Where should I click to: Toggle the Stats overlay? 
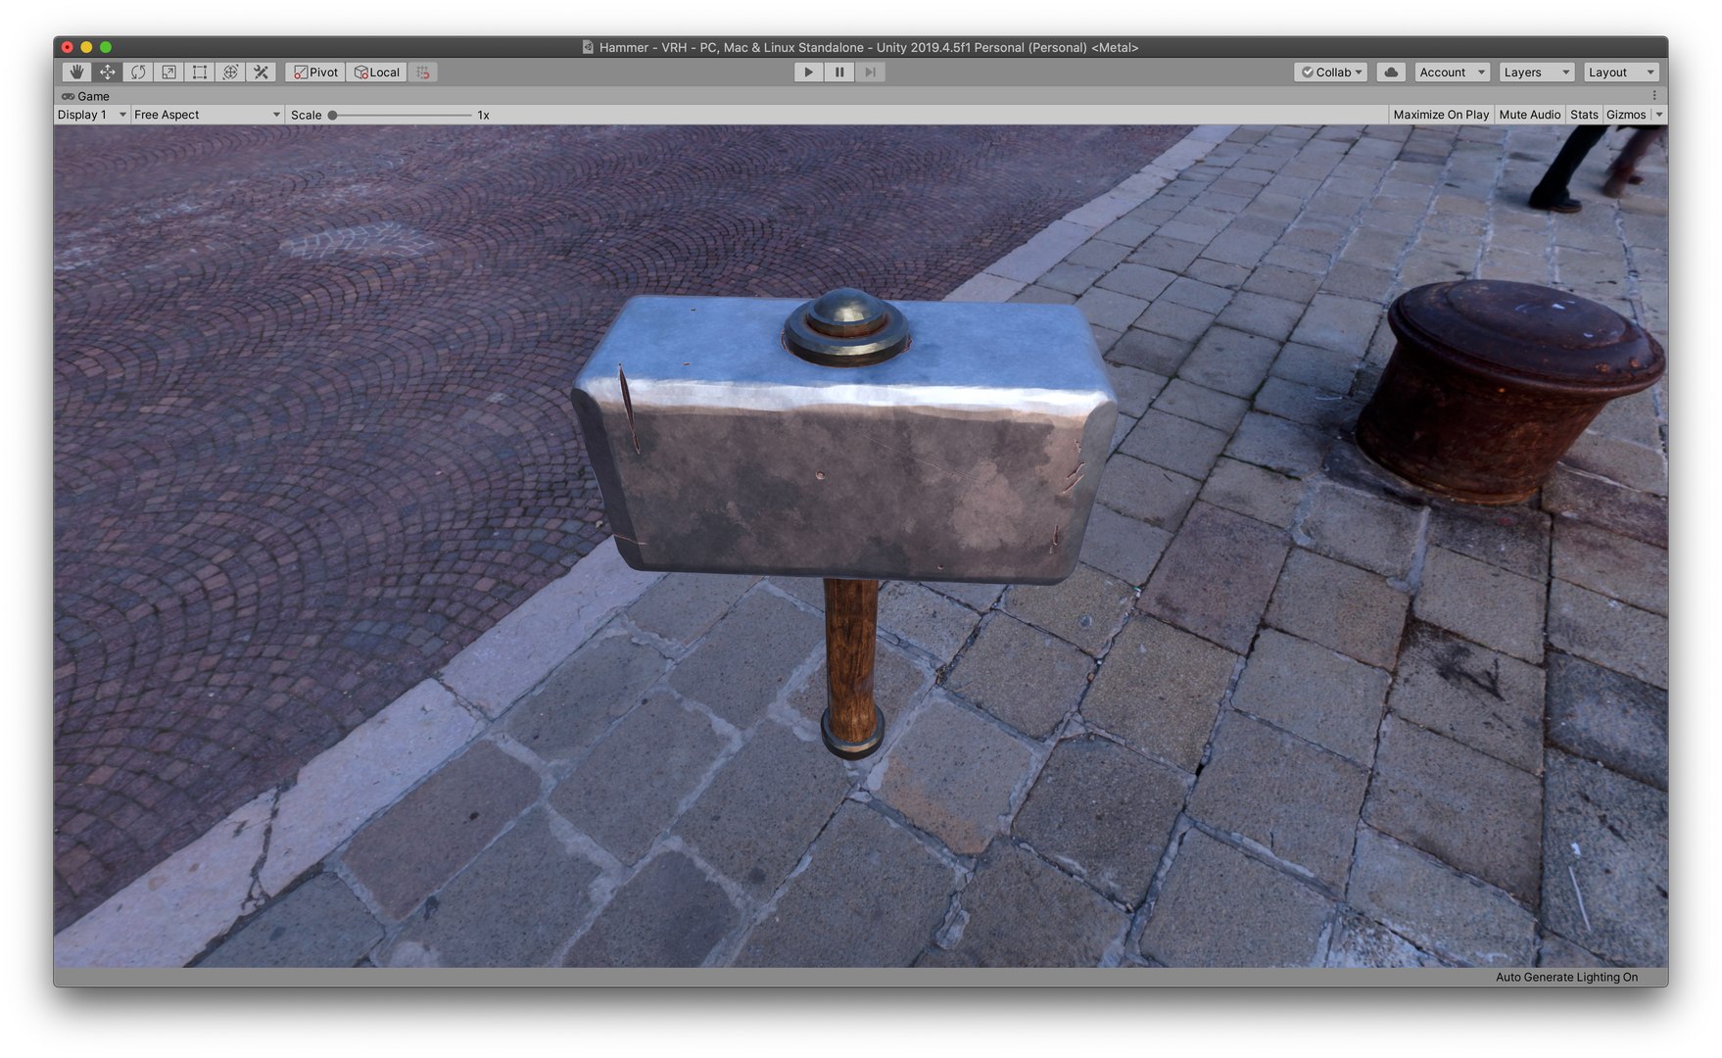(1584, 115)
